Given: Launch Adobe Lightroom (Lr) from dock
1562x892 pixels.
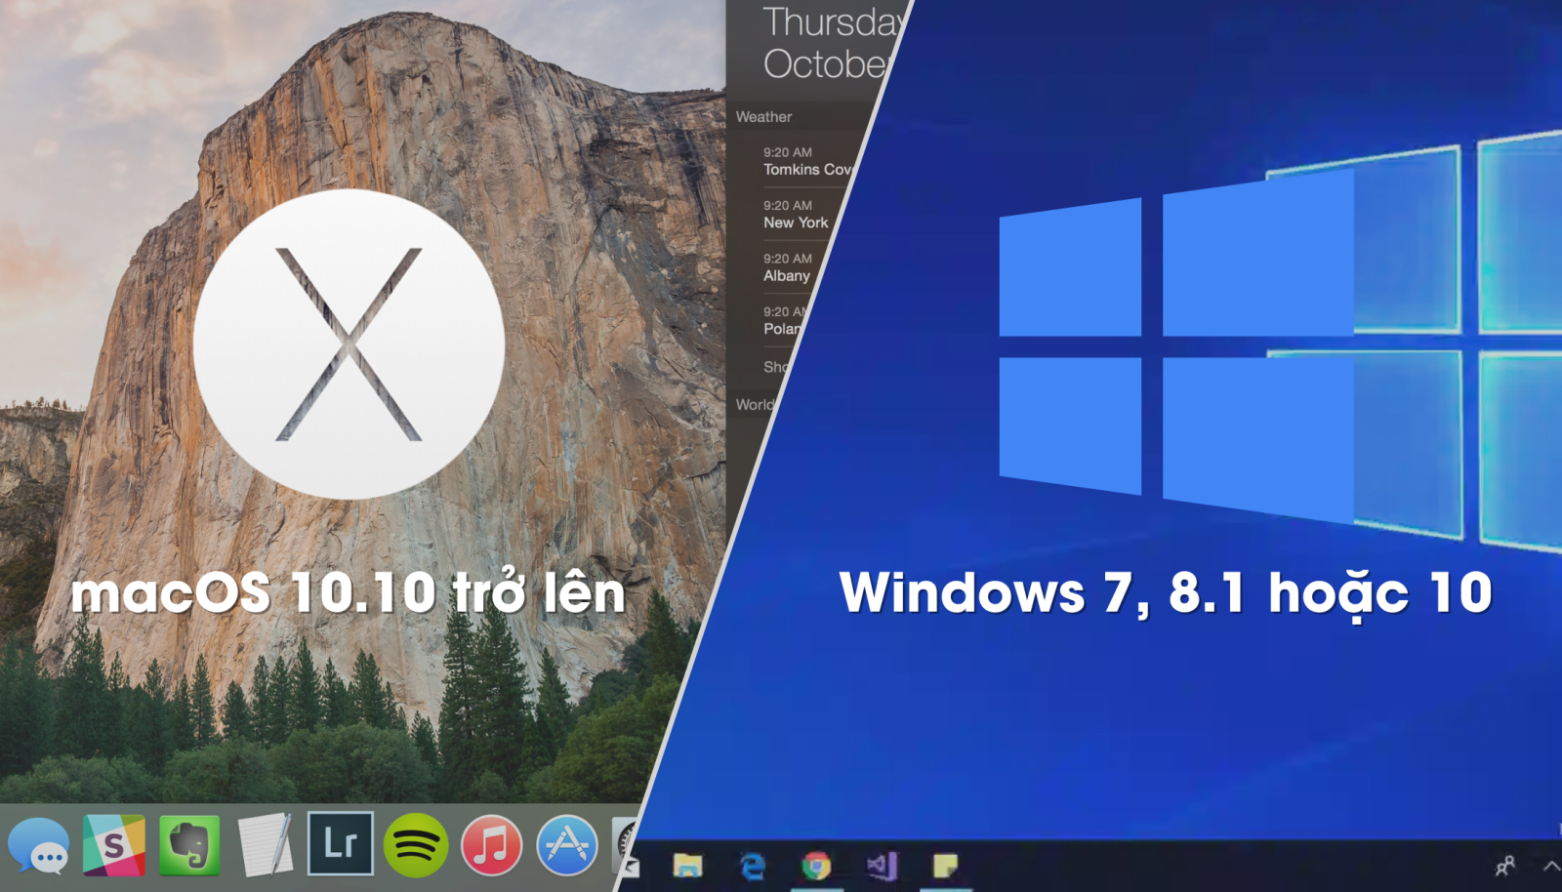Looking at the screenshot, I should coord(341,843).
